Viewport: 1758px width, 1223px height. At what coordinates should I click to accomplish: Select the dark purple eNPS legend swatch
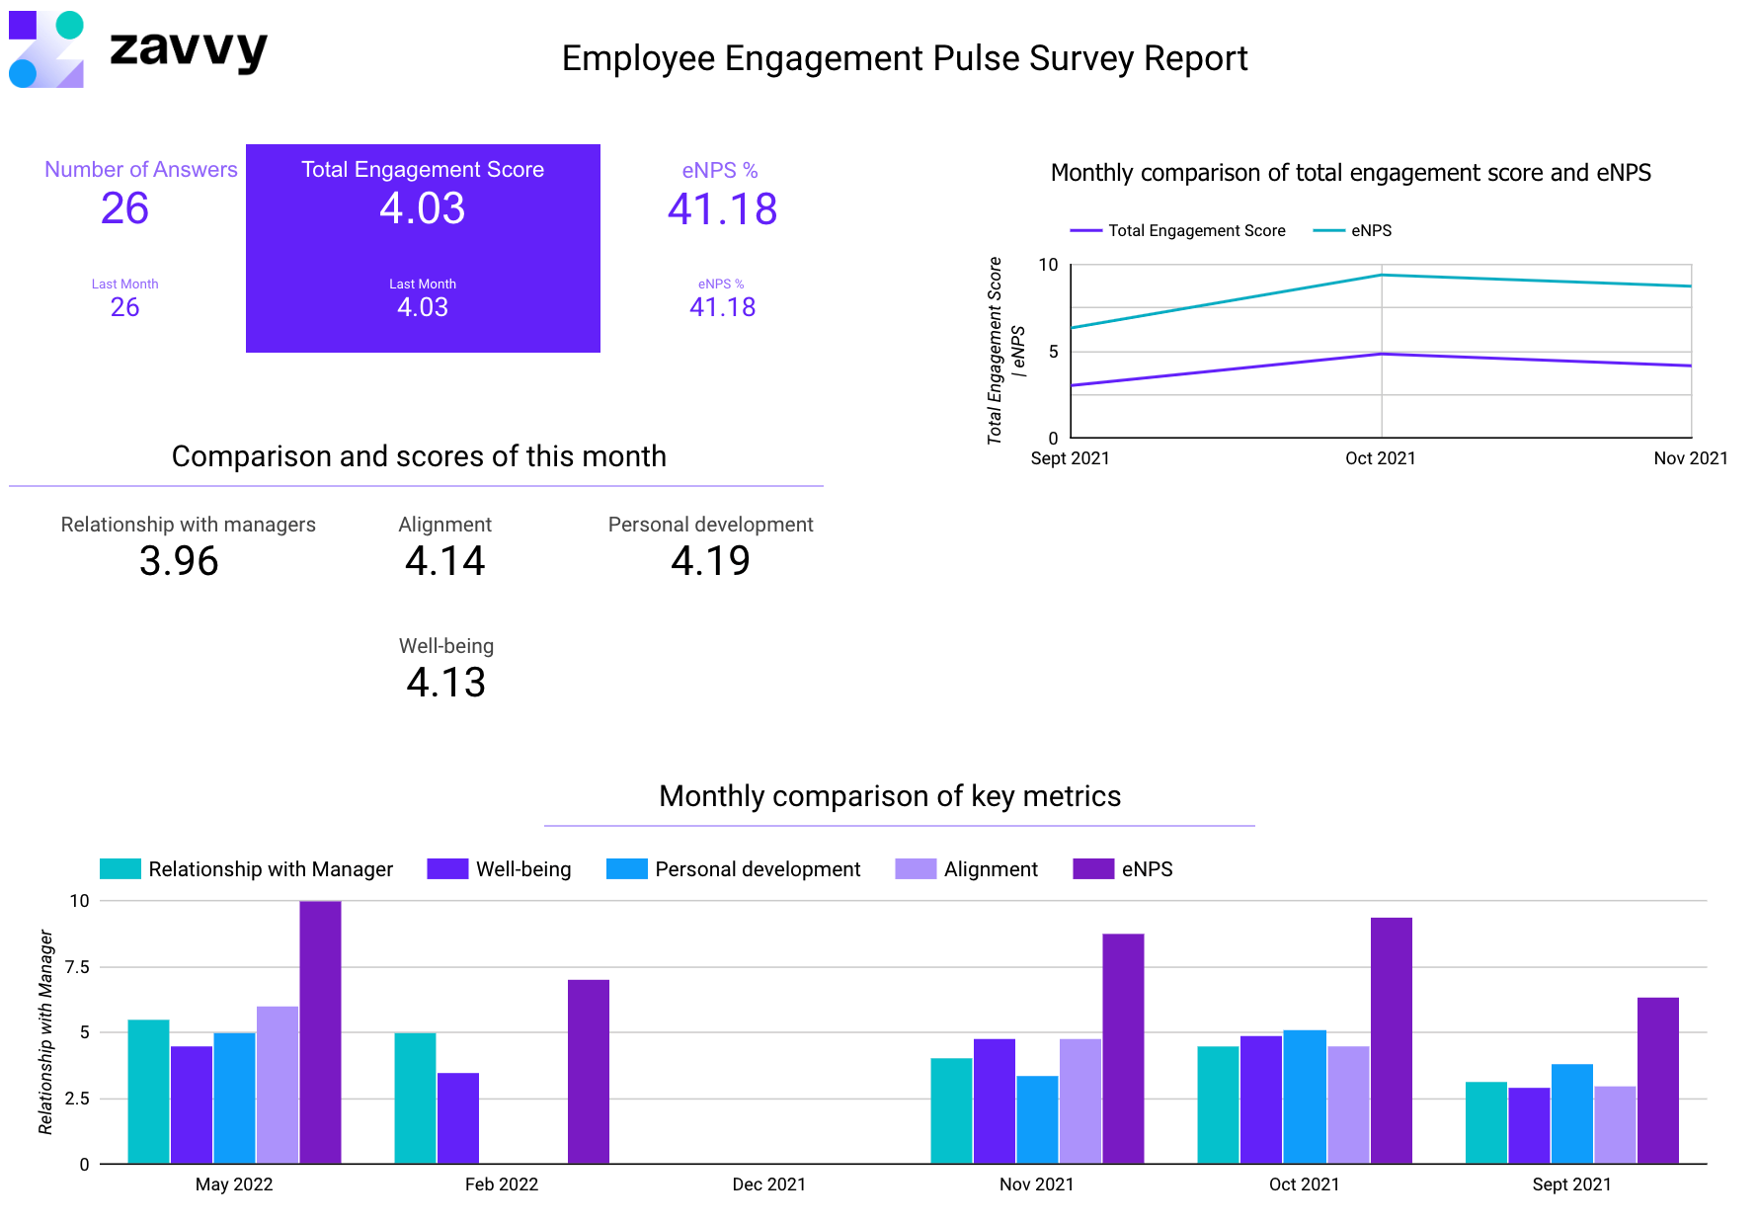[1091, 868]
